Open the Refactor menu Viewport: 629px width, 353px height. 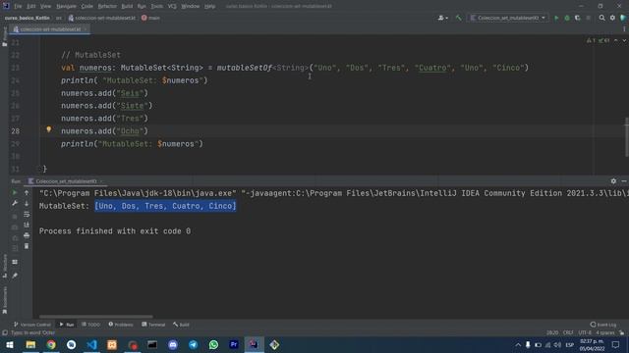107,6
